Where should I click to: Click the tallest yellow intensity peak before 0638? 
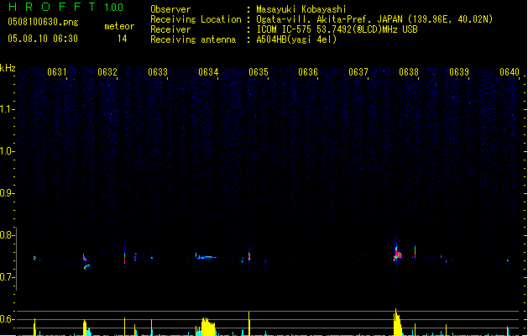[x=397, y=323]
